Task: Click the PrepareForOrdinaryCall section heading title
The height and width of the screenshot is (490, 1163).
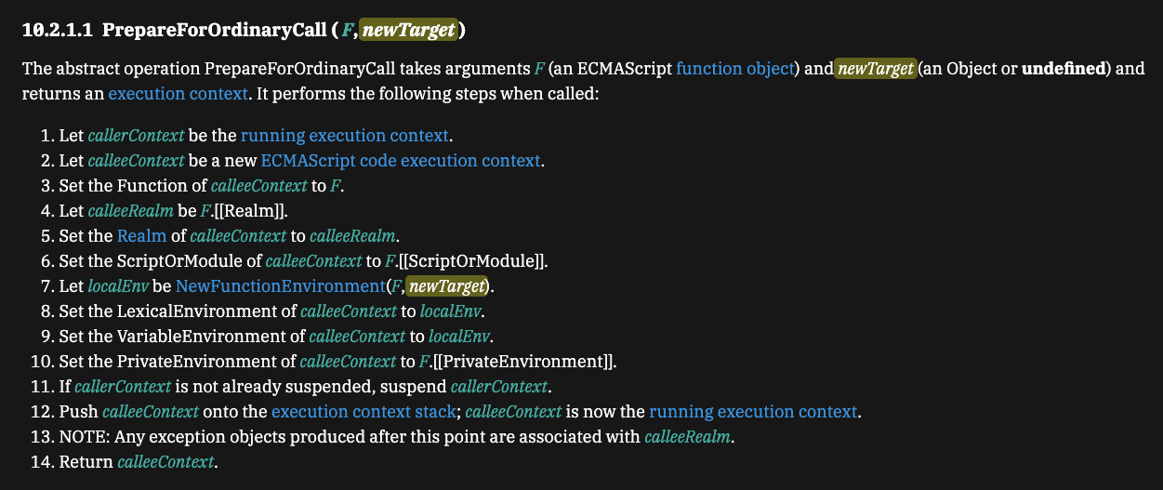Action: (x=214, y=31)
